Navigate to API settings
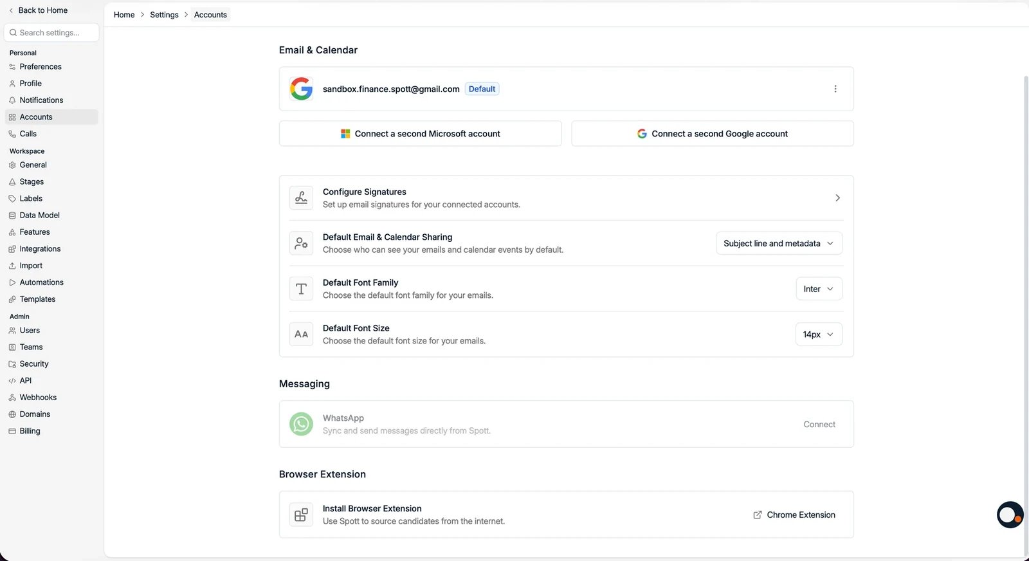1029x561 pixels. [x=51, y=381]
